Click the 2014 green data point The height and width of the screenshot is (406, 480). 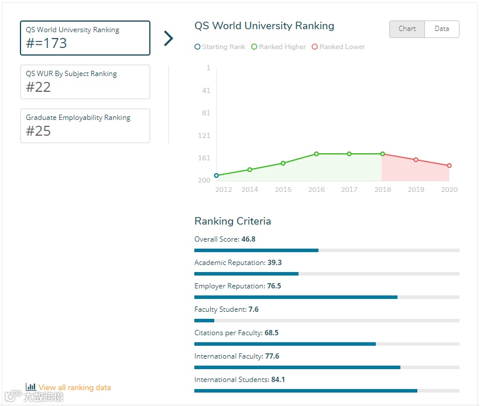coord(250,170)
